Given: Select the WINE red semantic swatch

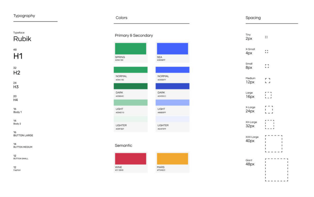Looking at the screenshot, I should 131,159.
